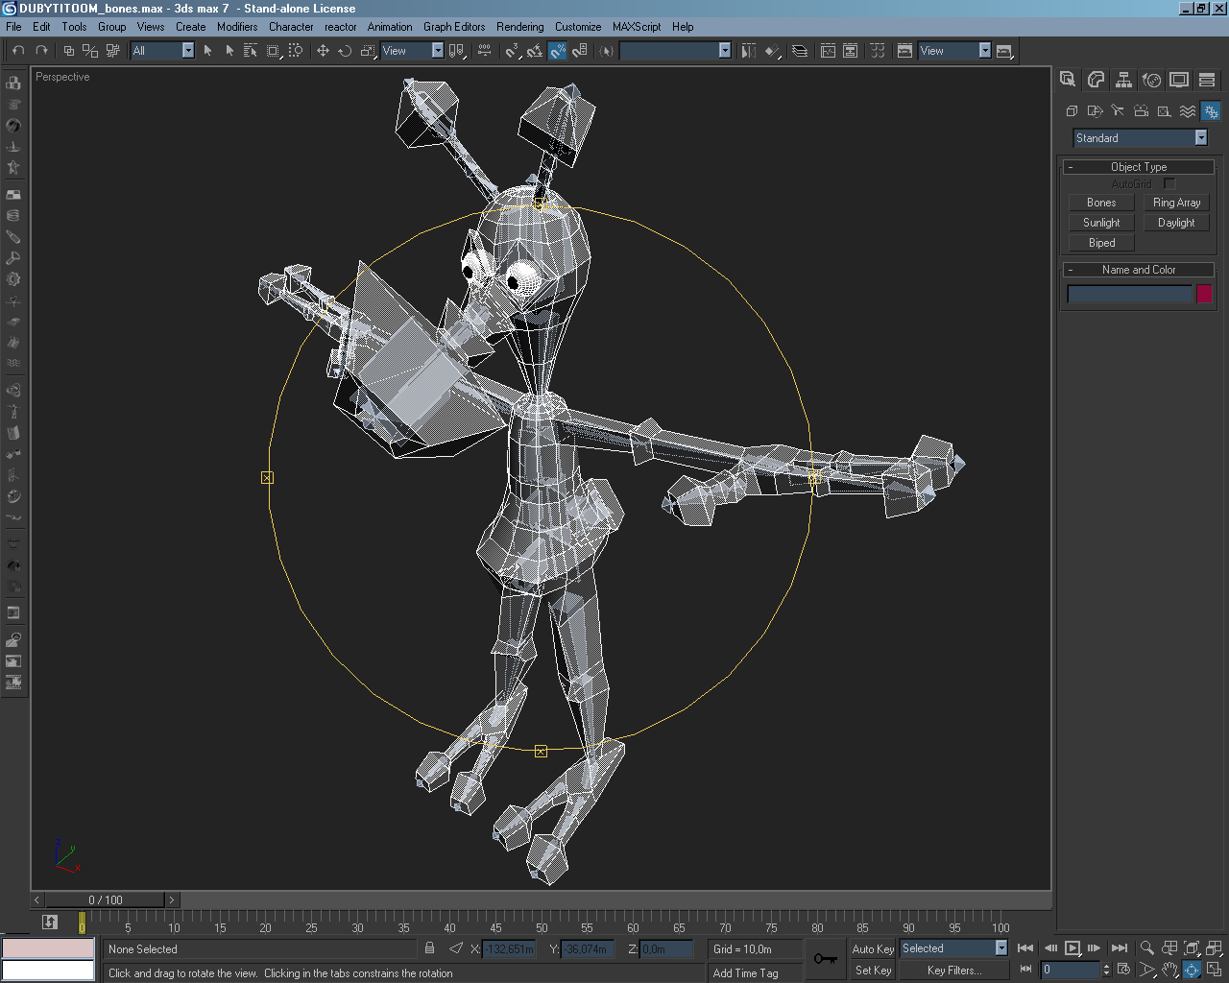Click the Biped button
Viewport: 1229px width, 983px height.
(x=1101, y=243)
